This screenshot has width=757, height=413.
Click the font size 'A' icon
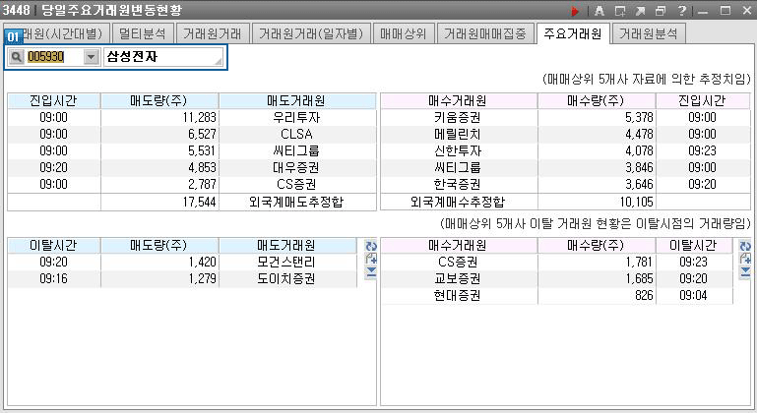coord(599,11)
